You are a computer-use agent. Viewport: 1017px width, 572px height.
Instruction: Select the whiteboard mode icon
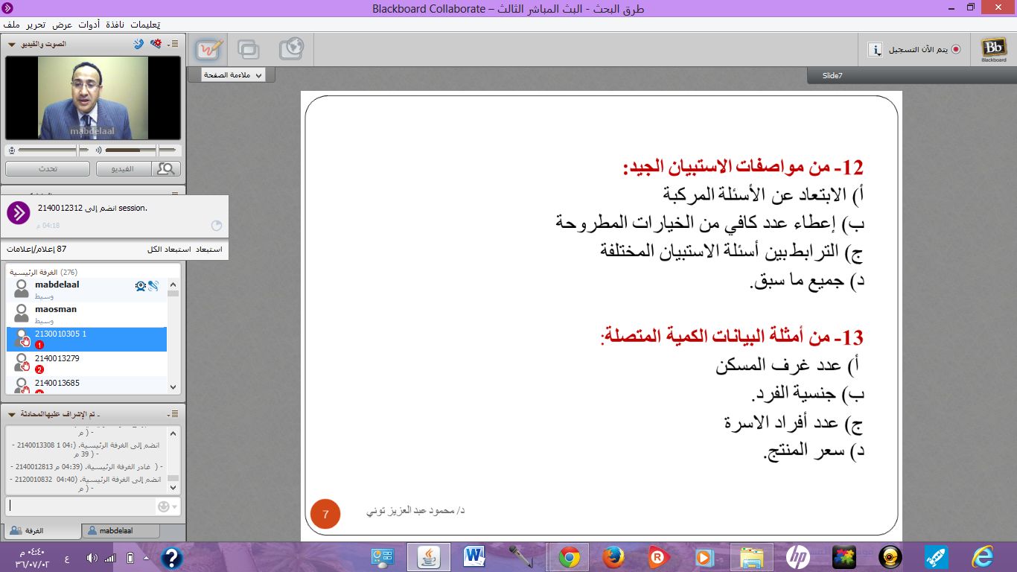coord(208,50)
